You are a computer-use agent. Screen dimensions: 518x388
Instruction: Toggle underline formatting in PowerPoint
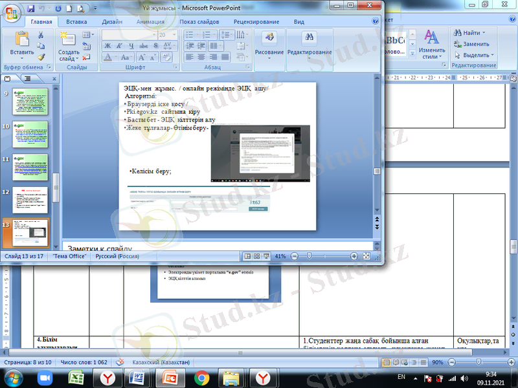click(x=130, y=46)
